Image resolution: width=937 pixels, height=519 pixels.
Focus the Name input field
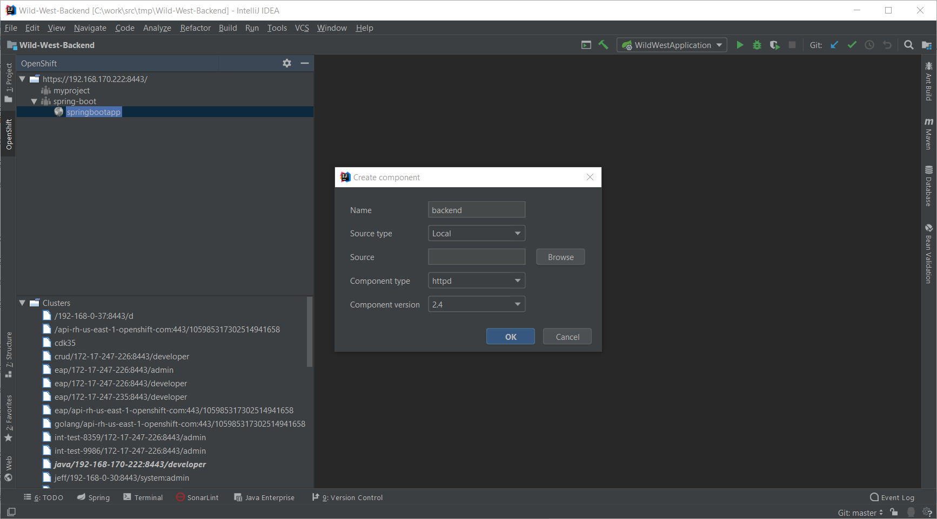(x=477, y=210)
